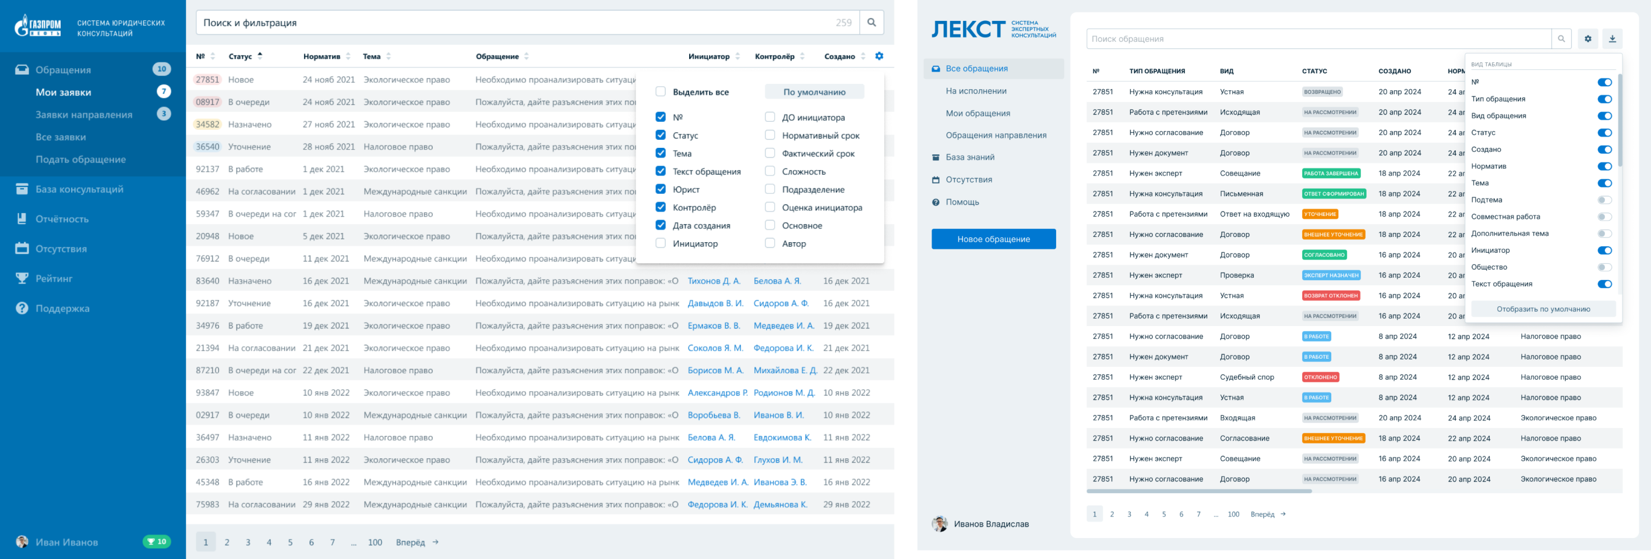The image size is (1651, 559).
Task: Open Отчётность in the blue sidebar
Action: pyautogui.click(x=62, y=219)
